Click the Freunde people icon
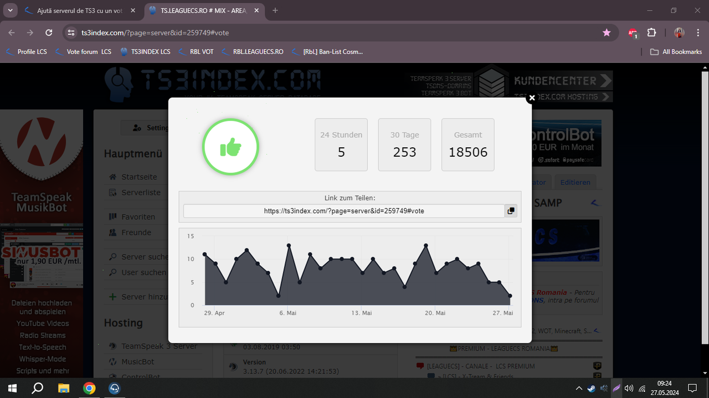 tap(113, 232)
